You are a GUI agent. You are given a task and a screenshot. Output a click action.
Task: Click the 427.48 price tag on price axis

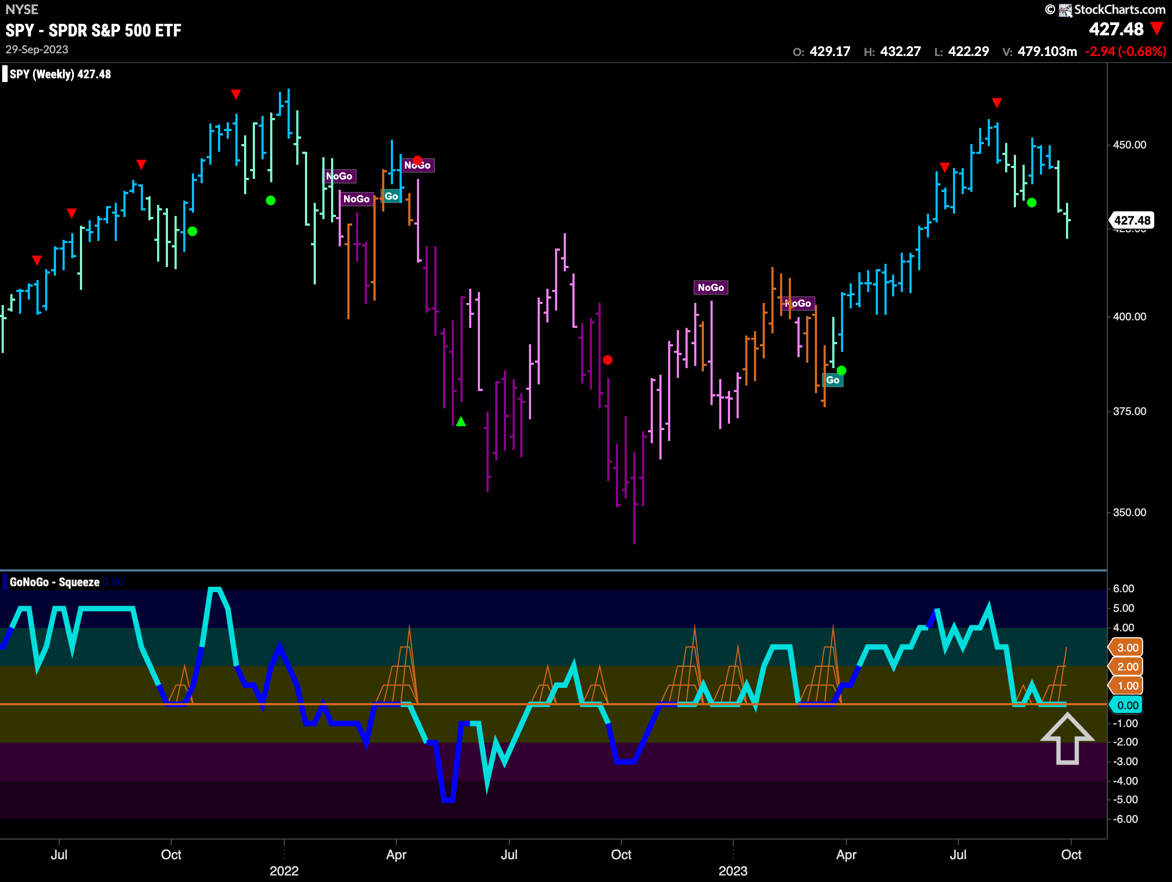(x=1132, y=220)
